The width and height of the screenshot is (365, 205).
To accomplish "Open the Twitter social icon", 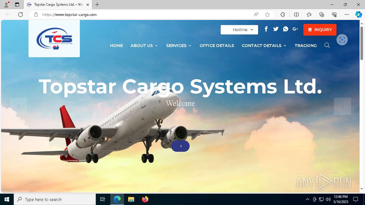I will (x=276, y=29).
